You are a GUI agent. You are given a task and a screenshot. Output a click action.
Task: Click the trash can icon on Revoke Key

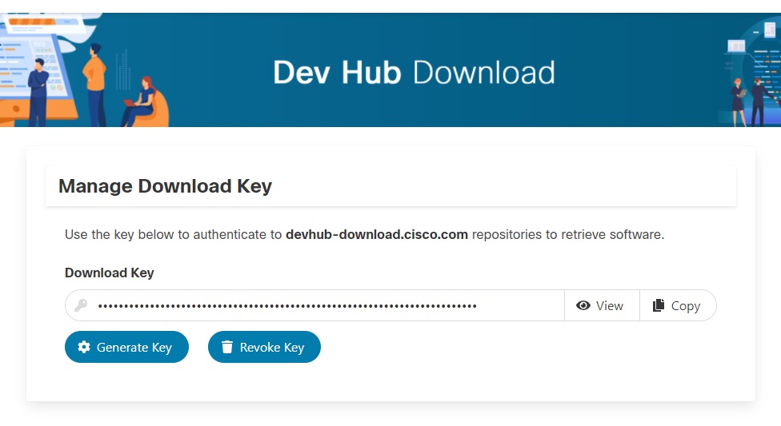[x=227, y=347]
